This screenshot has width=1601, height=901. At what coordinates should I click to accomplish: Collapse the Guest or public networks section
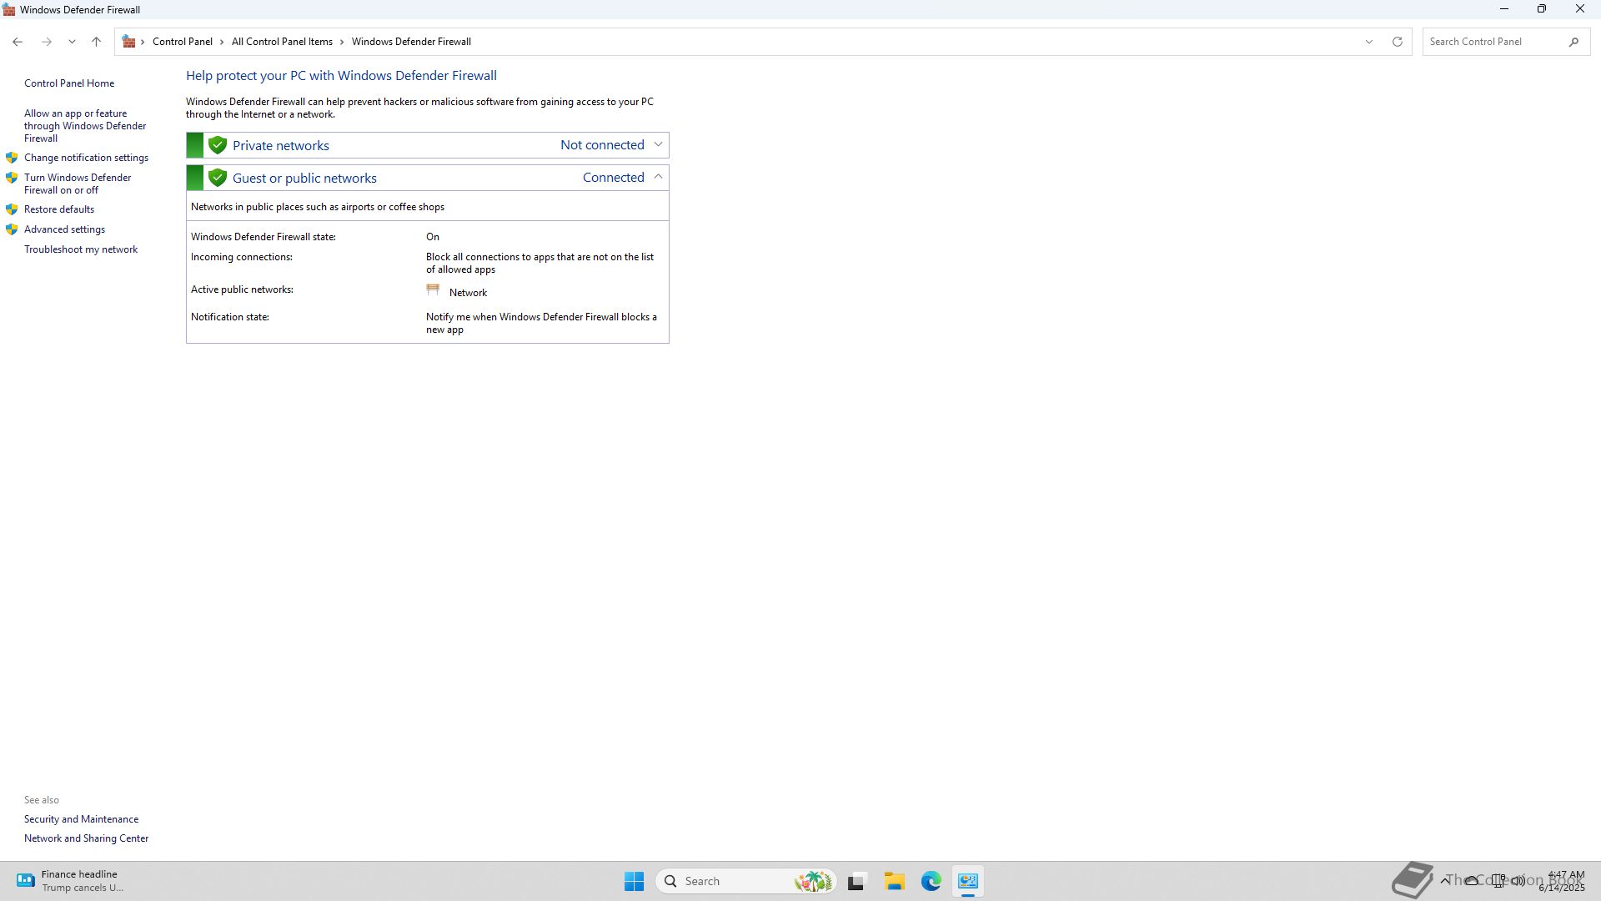[658, 177]
